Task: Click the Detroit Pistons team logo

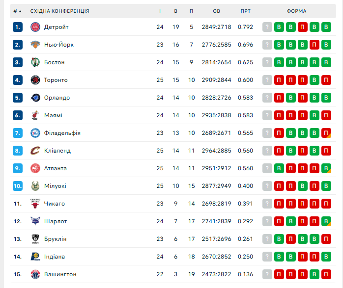Action: tap(35, 27)
